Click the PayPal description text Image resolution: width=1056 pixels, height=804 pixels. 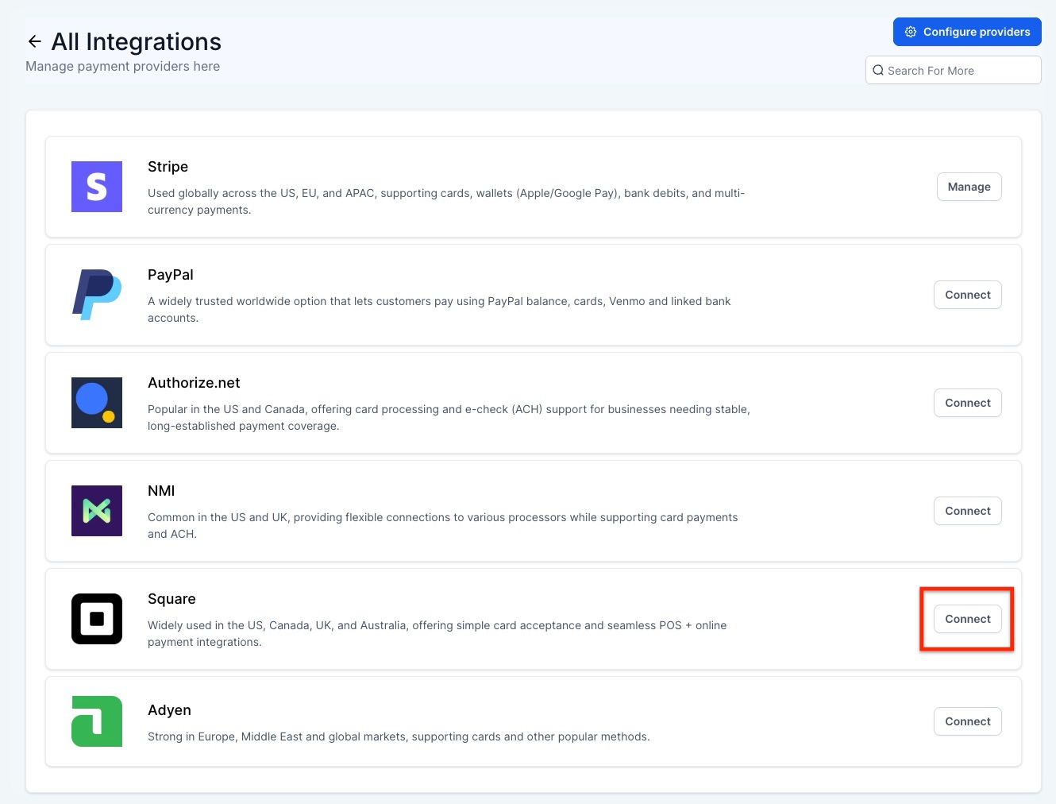439,309
